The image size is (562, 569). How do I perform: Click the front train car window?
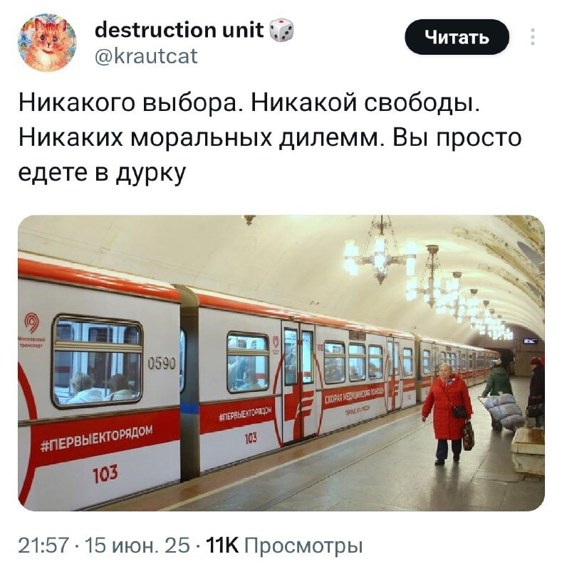coord(97,361)
